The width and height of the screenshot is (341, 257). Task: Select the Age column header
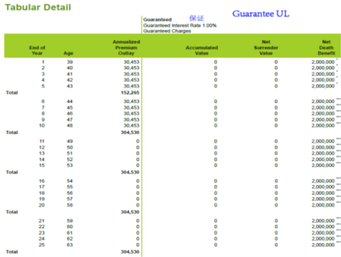click(x=68, y=53)
